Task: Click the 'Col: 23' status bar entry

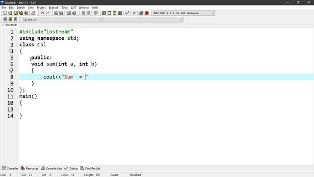Action: pos(26,175)
